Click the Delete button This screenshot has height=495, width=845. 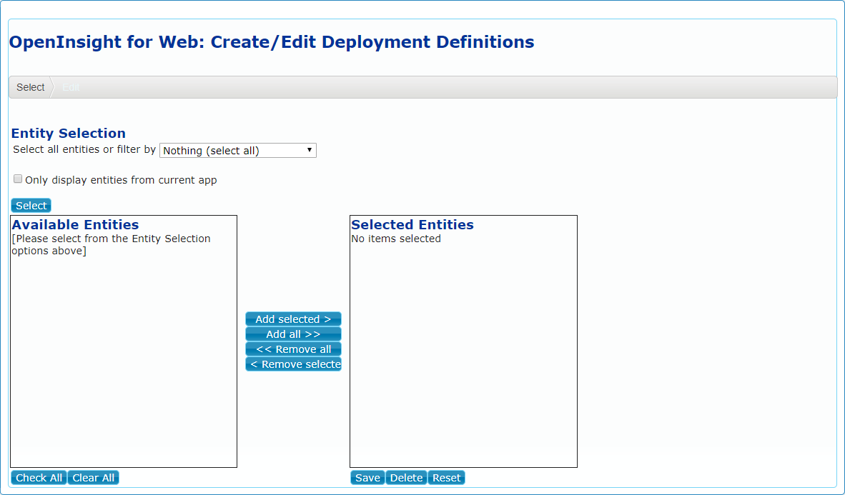(x=406, y=478)
